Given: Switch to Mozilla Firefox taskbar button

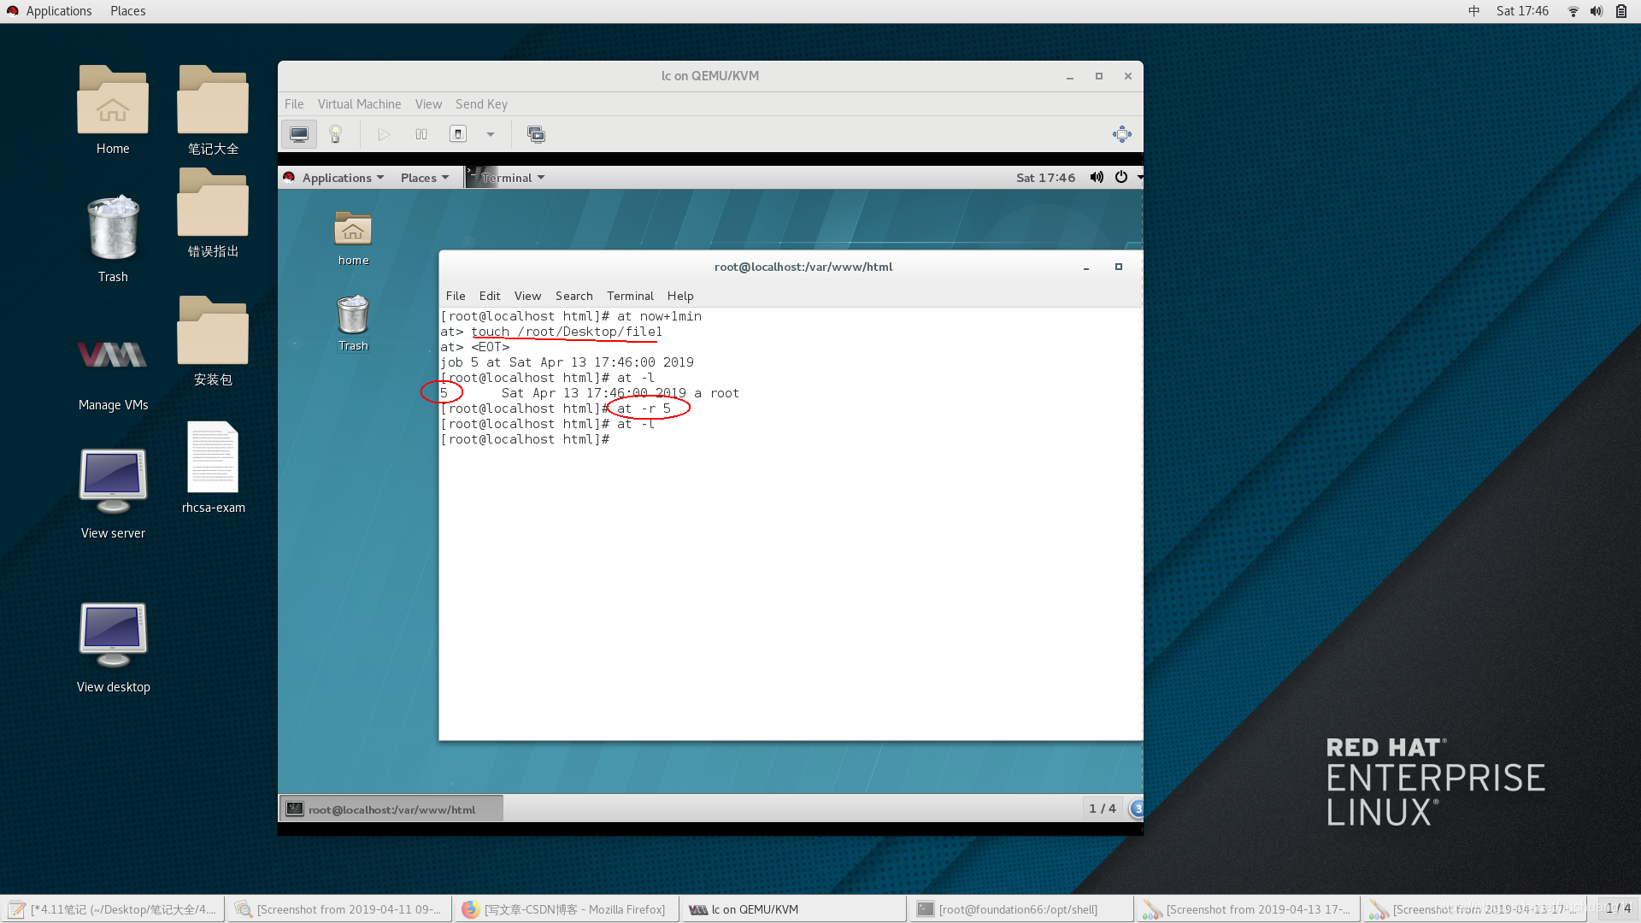Looking at the screenshot, I should click(564, 909).
